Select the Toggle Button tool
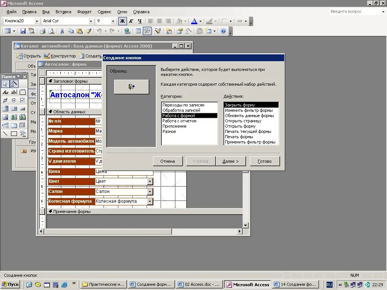The height and width of the screenshot is (290, 387). pyautogui.click(x=5, y=100)
